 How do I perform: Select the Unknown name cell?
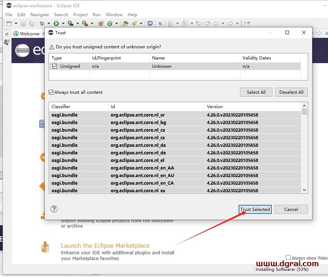[x=195, y=66]
